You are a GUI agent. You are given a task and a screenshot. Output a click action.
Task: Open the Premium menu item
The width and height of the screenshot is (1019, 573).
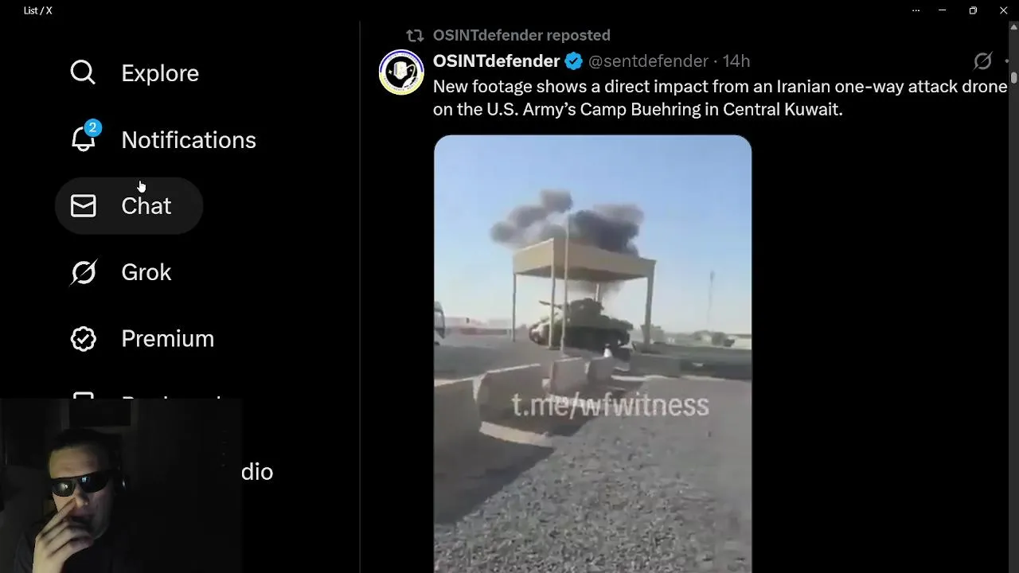pyautogui.click(x=143, y=338)
